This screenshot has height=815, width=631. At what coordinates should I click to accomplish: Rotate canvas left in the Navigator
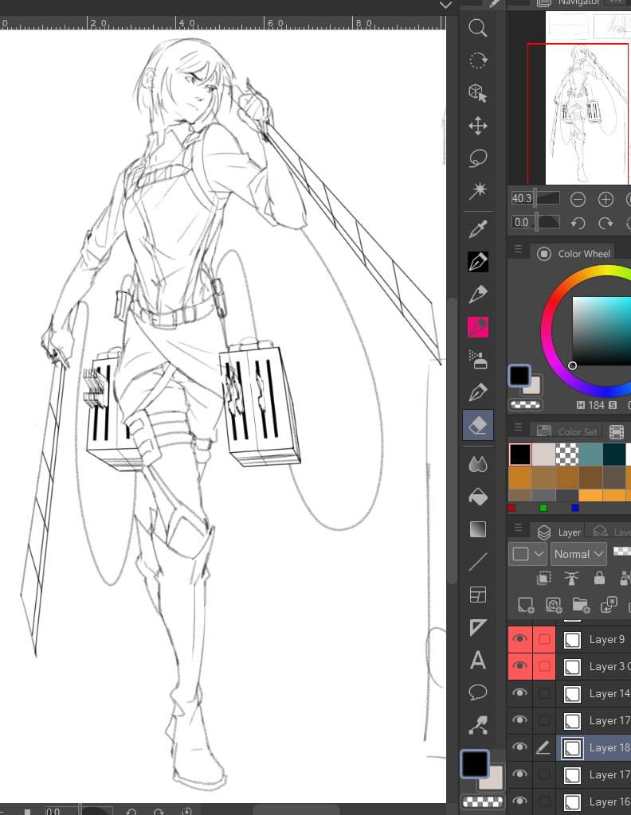coord(578,223)
